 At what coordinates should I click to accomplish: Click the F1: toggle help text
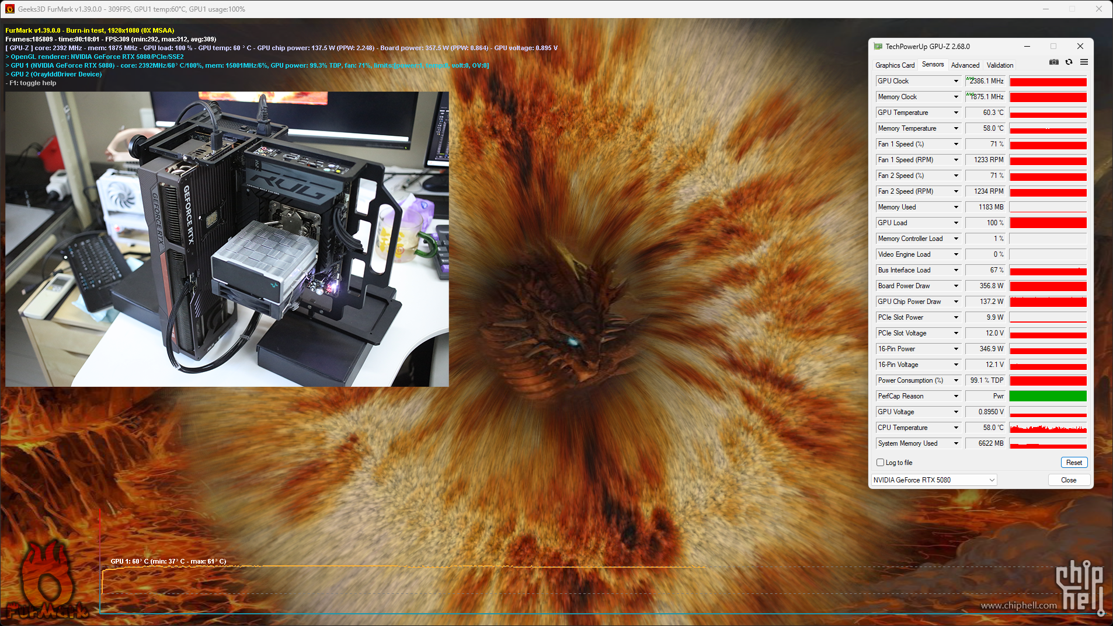[31, 83]
